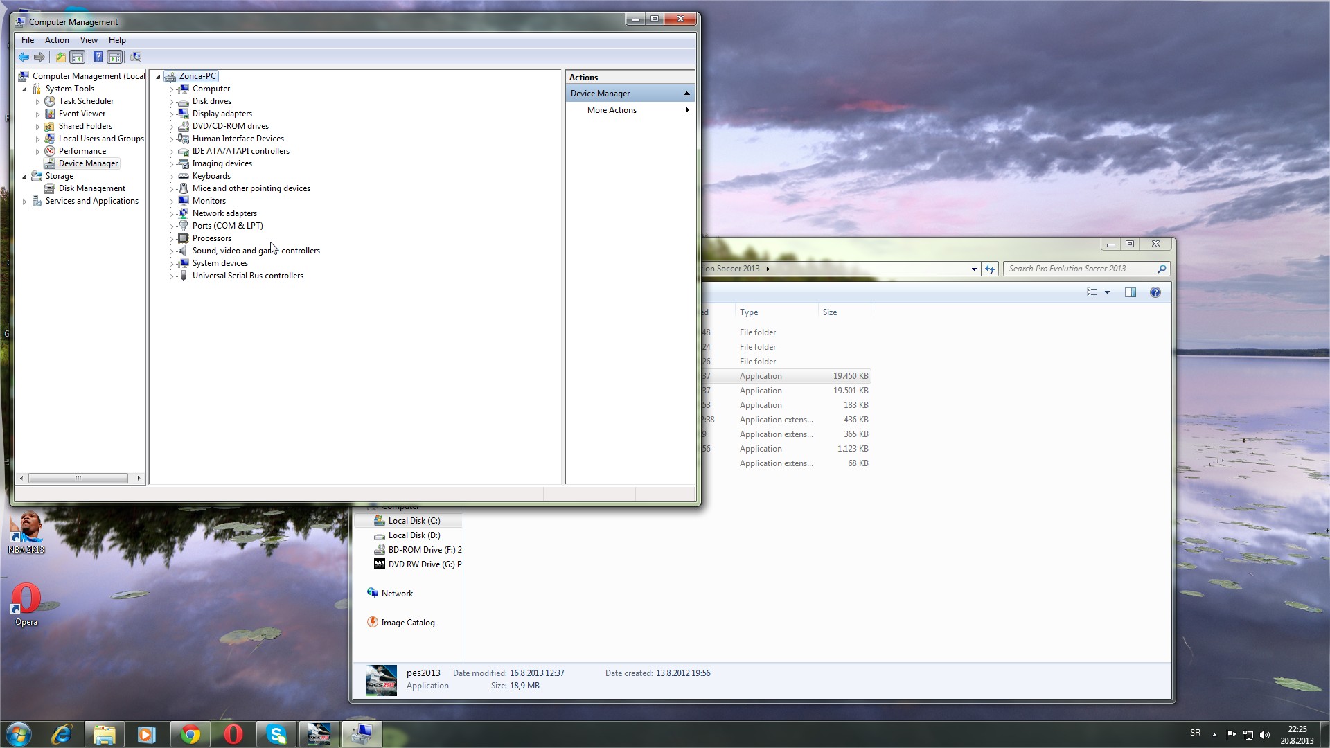Expand the Task Scheduler node
This screenshot has width=1330, height=748.
38,102
